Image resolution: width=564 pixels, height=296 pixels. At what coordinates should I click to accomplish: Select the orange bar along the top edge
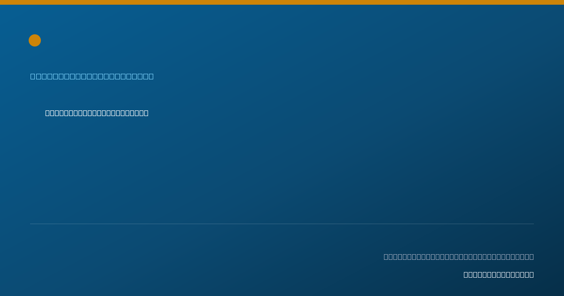click(282, 2)
